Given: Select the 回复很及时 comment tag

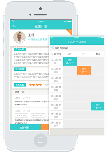Looking at the screenshot, I should 21,116.
